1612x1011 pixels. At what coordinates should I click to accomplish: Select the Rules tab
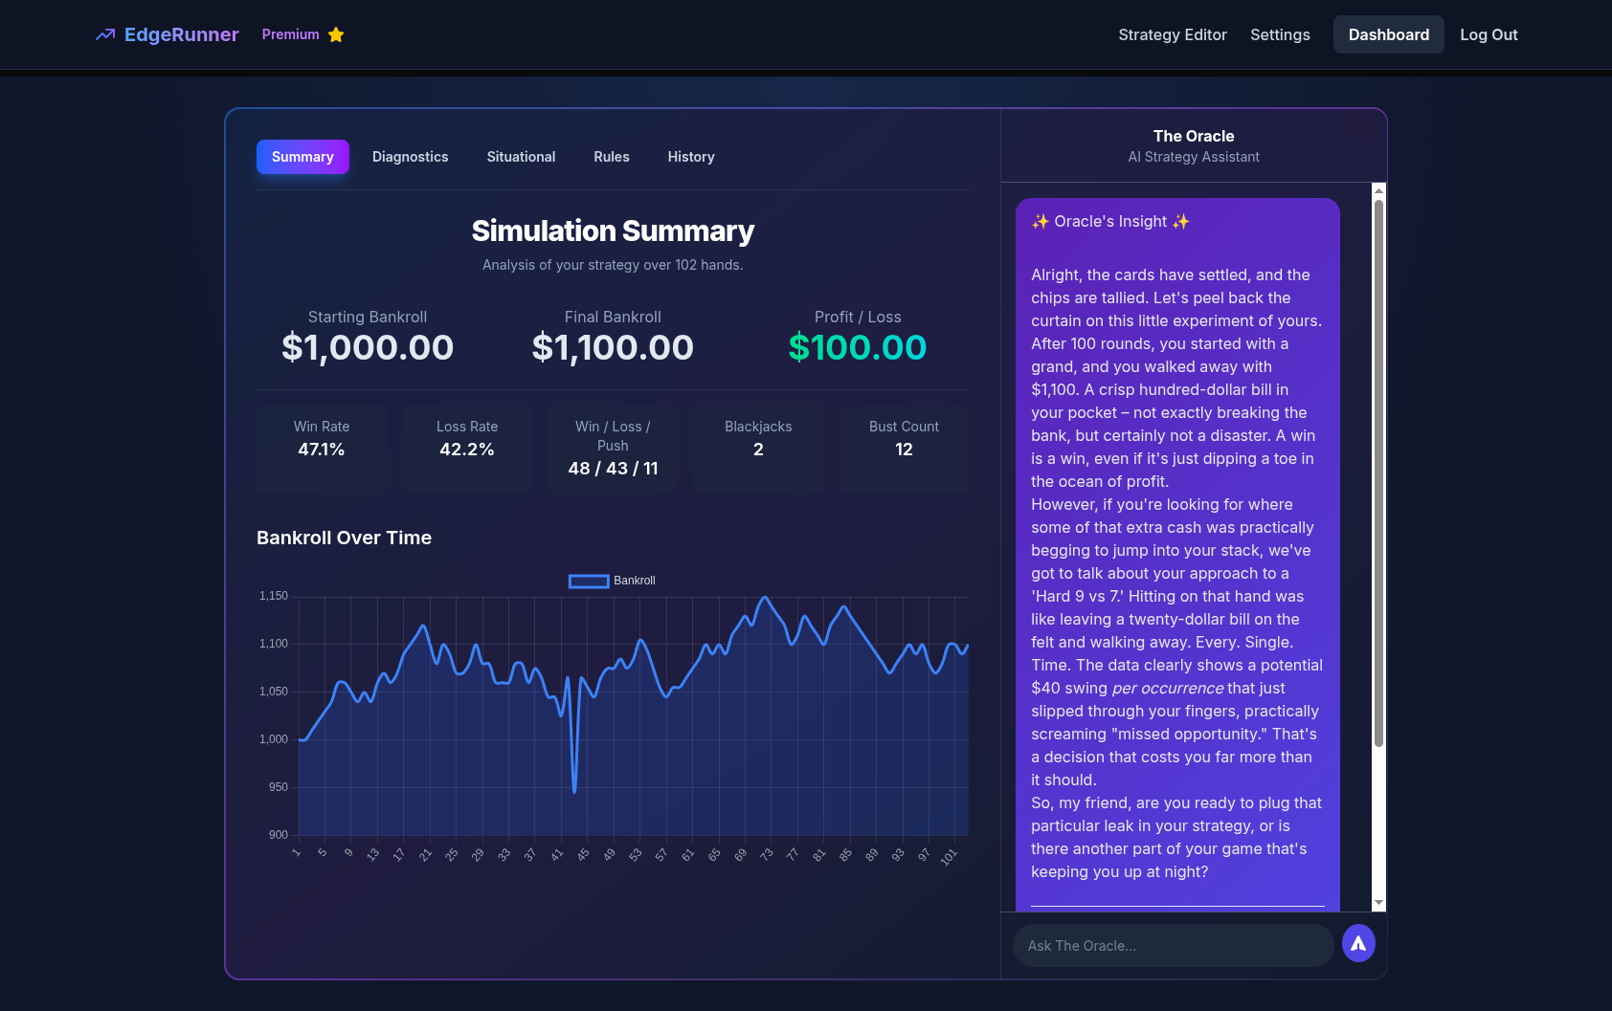point(611,157)
